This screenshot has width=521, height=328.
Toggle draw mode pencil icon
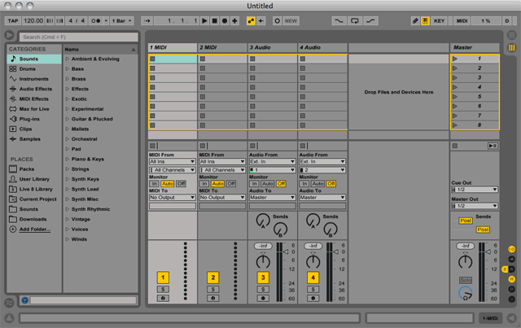pyautogui.click(x=415, y=21)
